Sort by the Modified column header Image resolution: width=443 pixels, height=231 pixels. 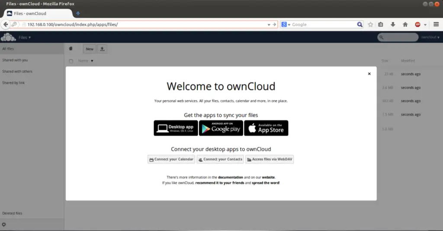click(x=408, y=61)
